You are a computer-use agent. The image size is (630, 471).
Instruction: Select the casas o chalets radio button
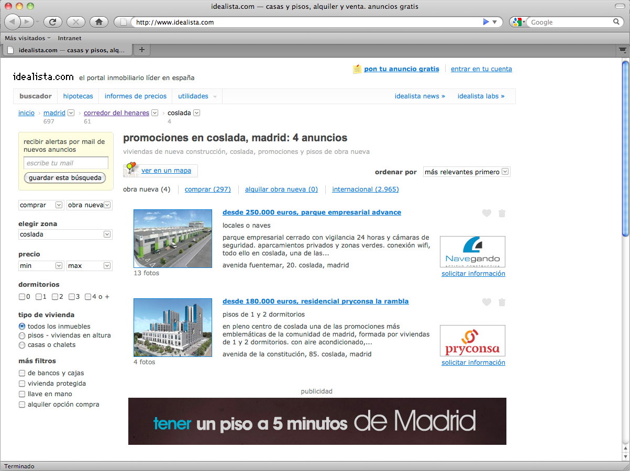(22, 345)
